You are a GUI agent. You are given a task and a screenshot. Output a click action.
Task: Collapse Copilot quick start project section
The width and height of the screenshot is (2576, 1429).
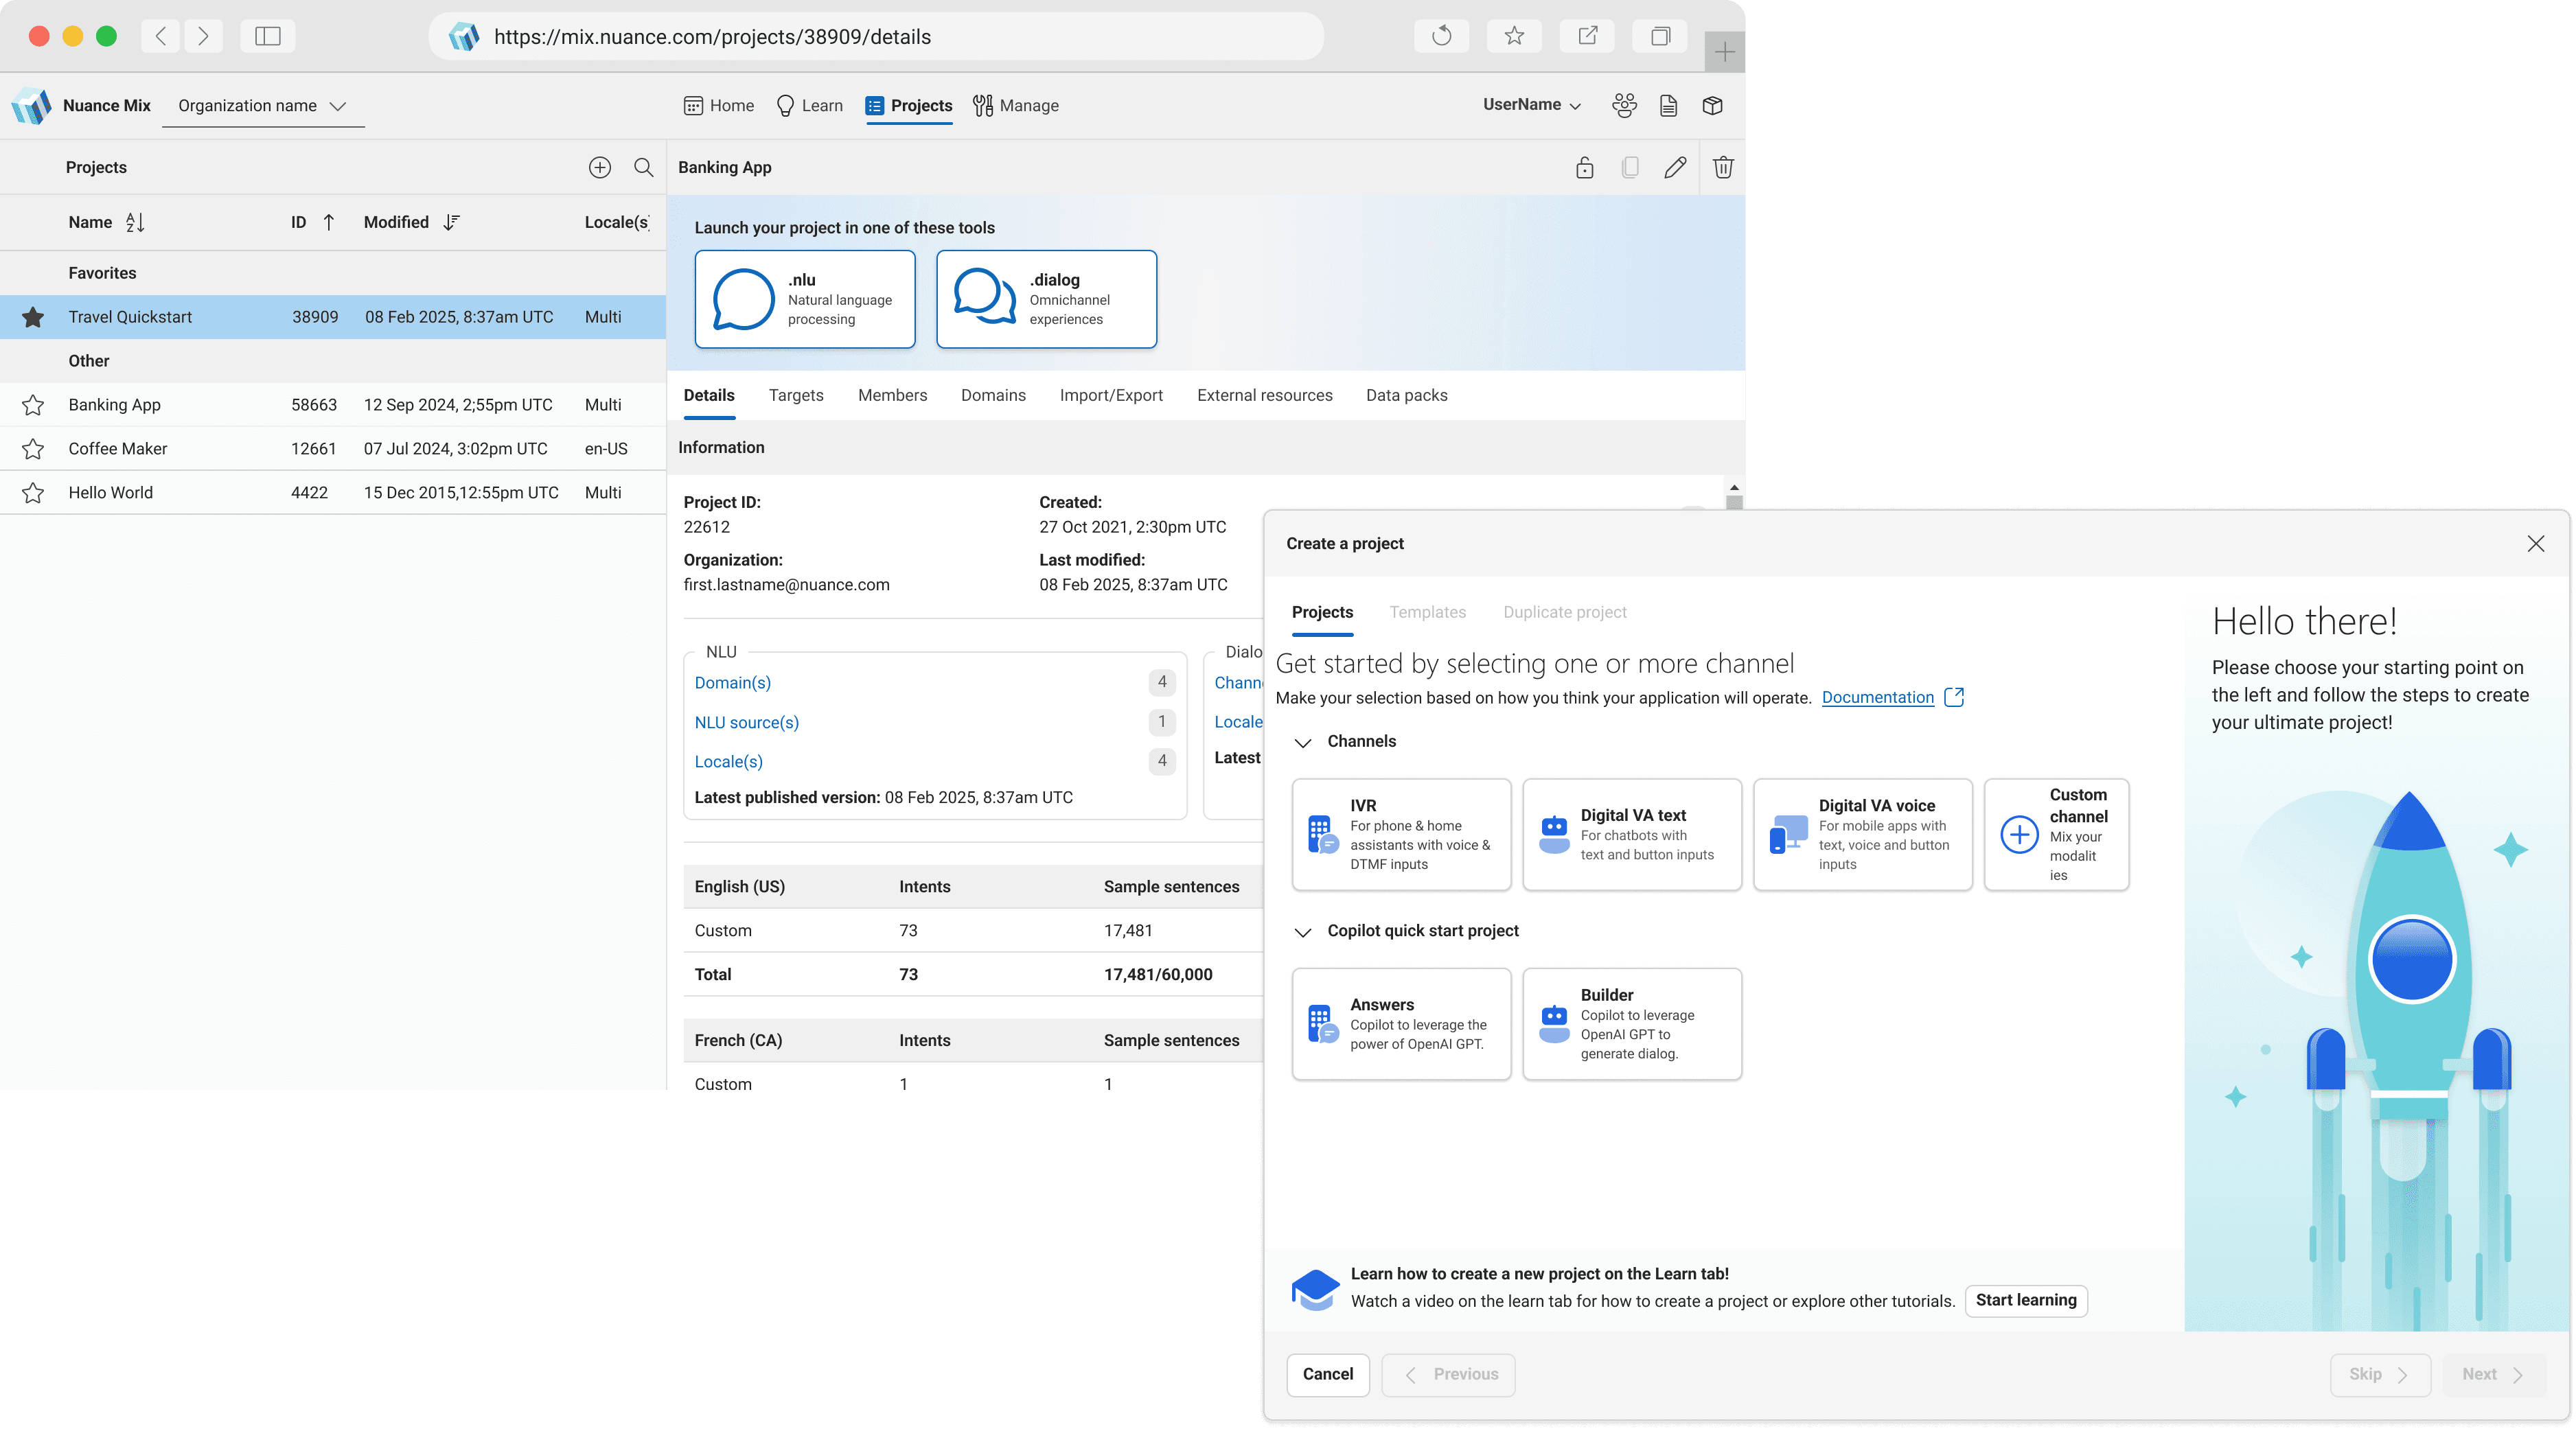pos(1302,932)
